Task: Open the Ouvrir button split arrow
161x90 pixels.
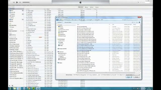Action: 132,77
